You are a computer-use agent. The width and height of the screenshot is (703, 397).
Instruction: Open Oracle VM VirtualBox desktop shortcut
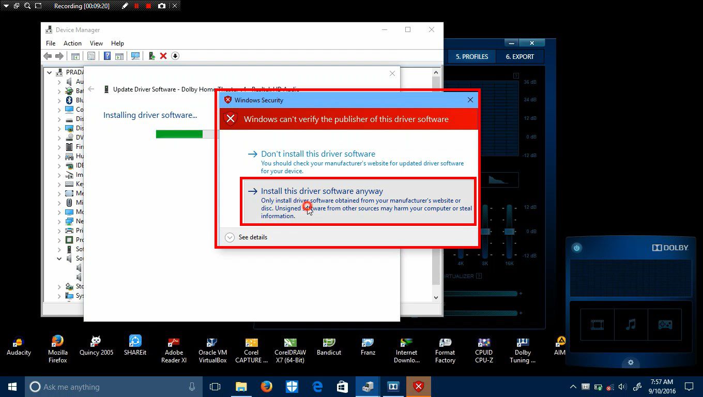pyautogui.click(x=212, y=349)
